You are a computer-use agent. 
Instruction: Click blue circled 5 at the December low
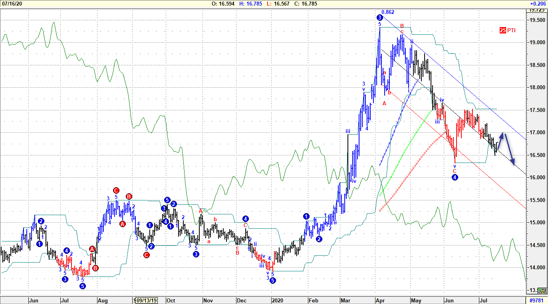(272, 280)
